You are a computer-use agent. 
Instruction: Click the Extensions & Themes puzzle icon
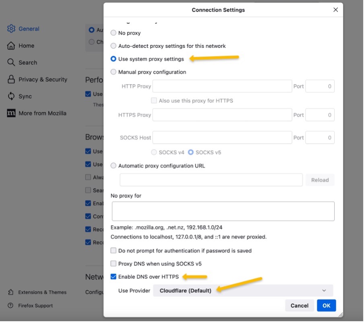[x=10, y=292]
